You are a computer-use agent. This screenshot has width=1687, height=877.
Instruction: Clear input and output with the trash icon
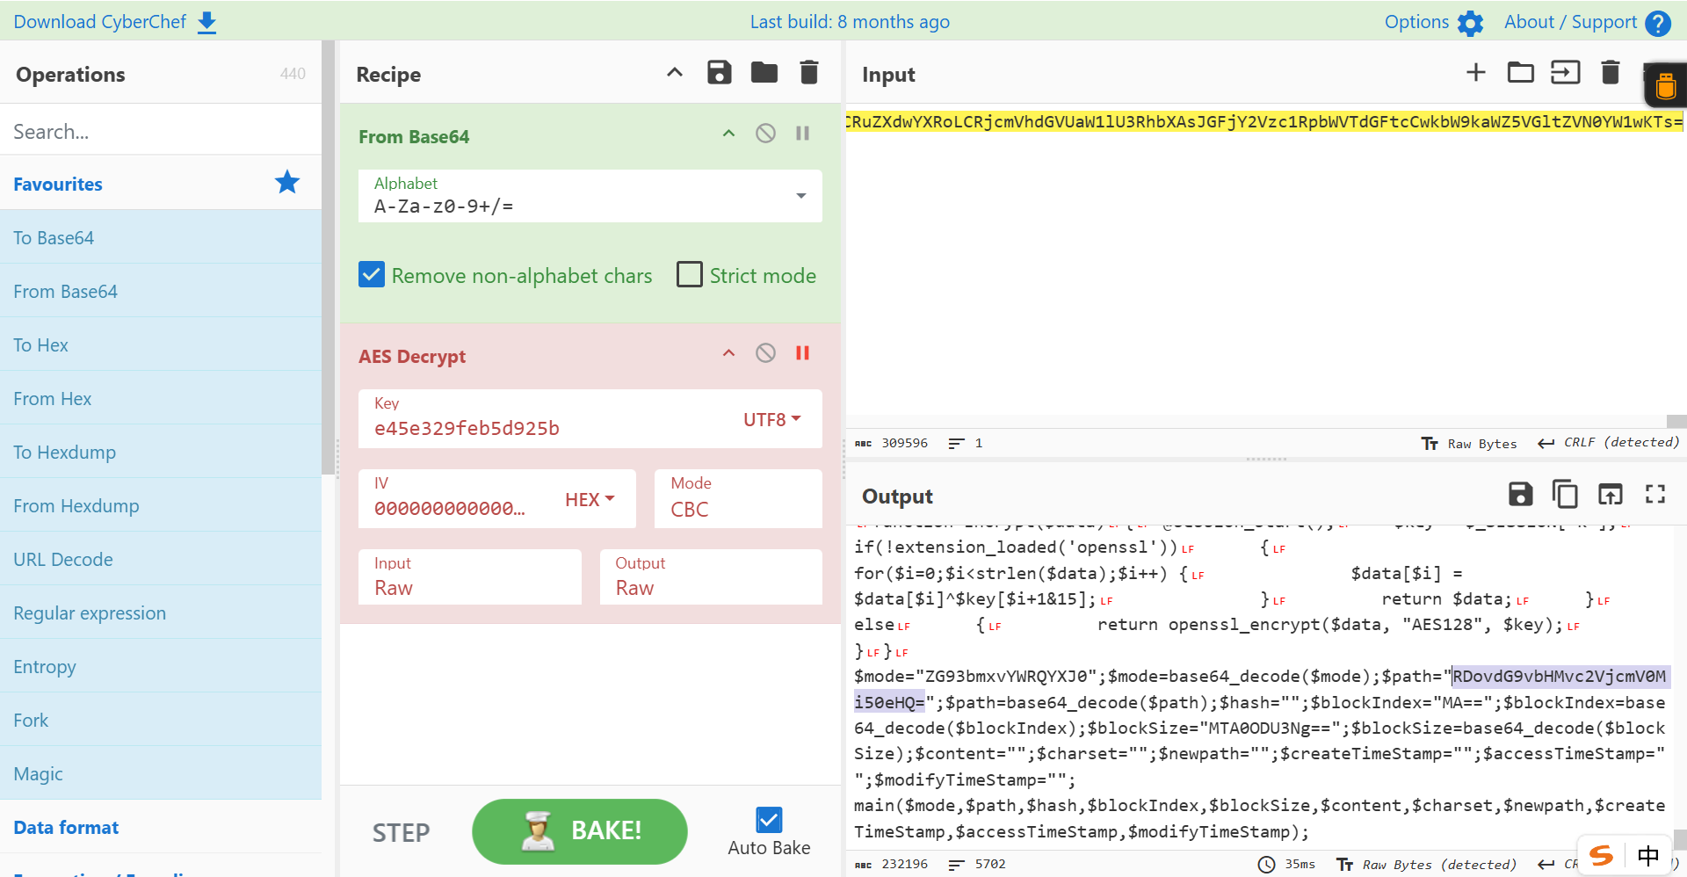1610,72
